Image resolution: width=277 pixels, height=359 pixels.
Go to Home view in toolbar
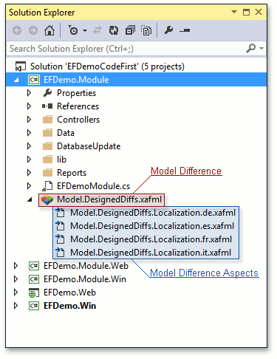[49, 30]
